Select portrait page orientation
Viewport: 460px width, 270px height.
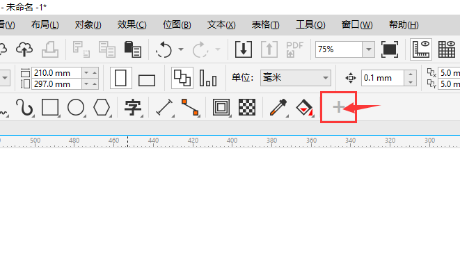pos(120,78)
